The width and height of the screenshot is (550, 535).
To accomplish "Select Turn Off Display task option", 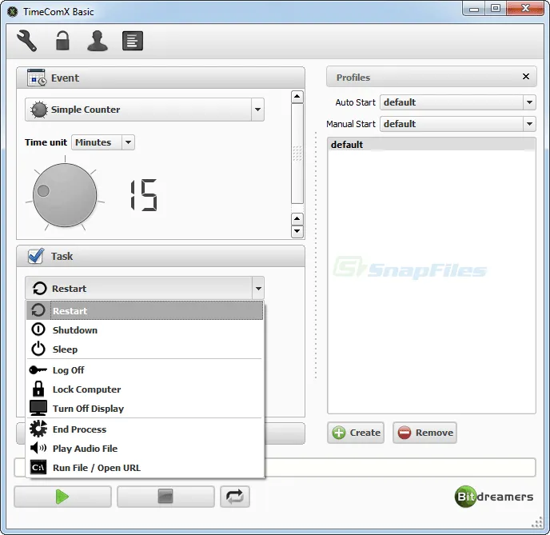I will 145,409.
